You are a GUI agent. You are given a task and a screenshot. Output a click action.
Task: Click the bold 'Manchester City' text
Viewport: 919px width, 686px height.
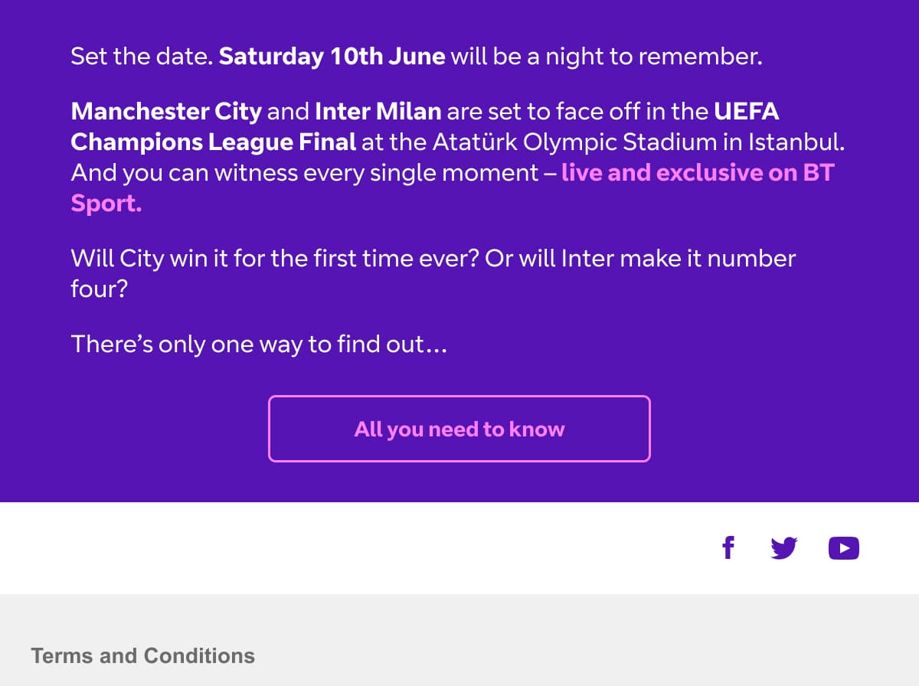[x=166, y=112]
